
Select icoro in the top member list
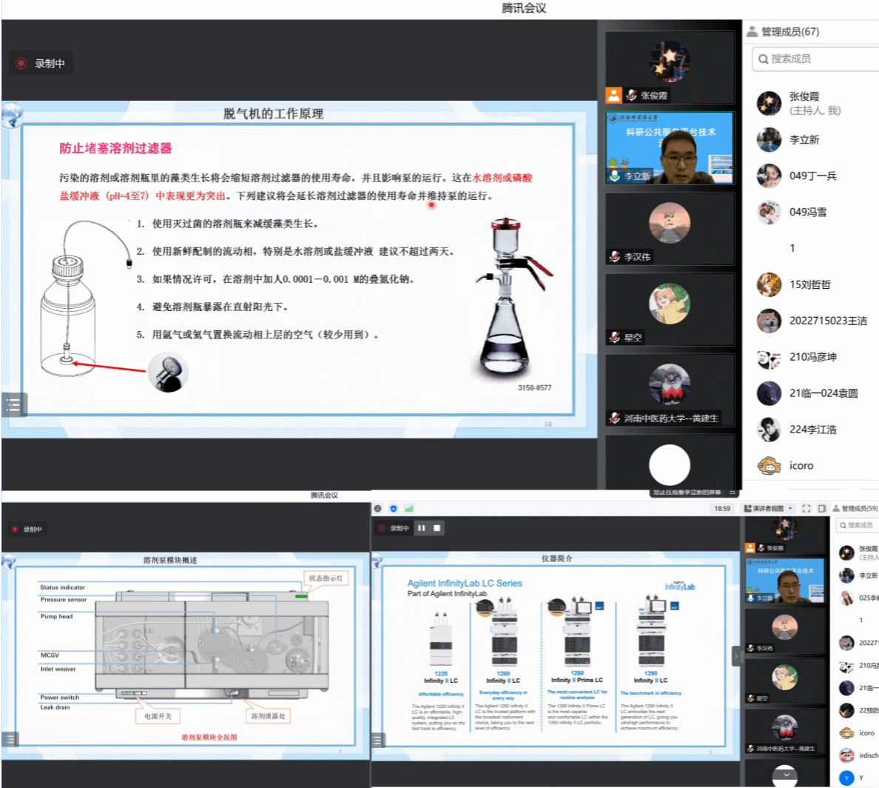[x=801, y=466]
